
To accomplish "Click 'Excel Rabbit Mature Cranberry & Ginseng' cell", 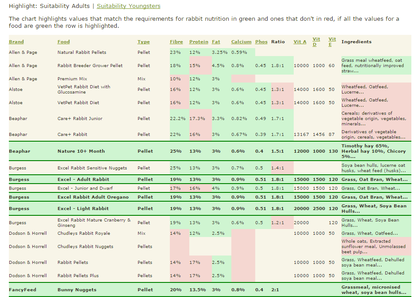I will [x=94, y=222].
